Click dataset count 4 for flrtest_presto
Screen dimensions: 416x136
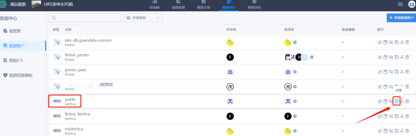342,57
